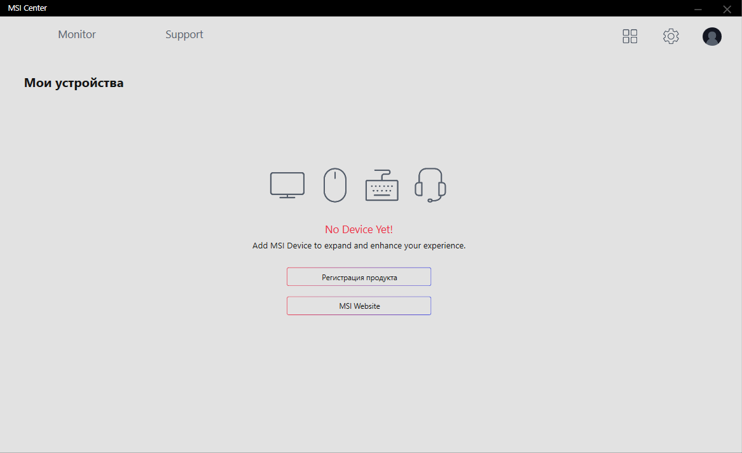Click the keyboard device icon
This screenshot has height=453, width=742.
coord(382,186)
